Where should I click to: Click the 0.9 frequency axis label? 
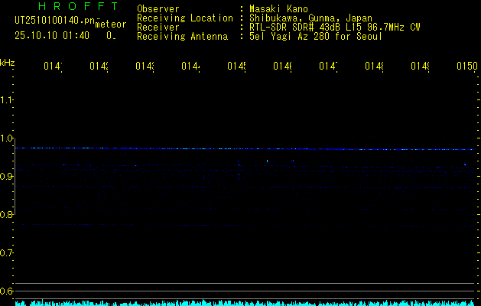(x=8, y=177)
